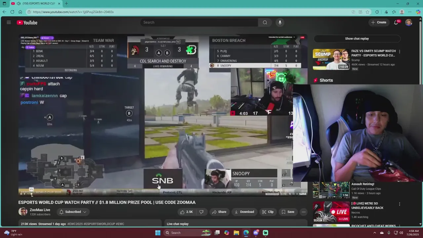The width and height of the screenshot is (423, 238).
Task: Open the YouTube guide hamburger menu
Action: pyautogui.click(x=9, y=22)
